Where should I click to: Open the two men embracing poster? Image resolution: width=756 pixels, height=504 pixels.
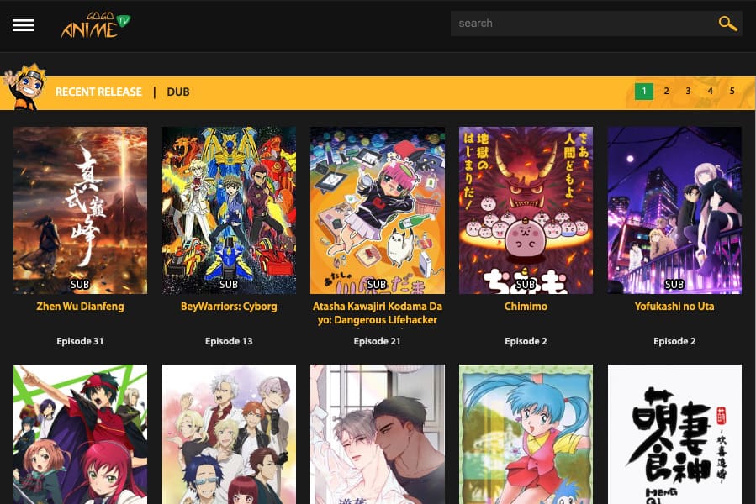378,434
